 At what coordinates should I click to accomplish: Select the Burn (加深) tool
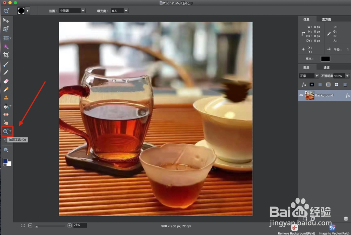(x=6, y=131)
